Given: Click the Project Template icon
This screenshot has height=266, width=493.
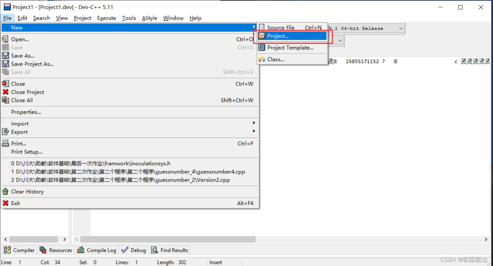Looking at the screenshot, I should click(262, 48).
